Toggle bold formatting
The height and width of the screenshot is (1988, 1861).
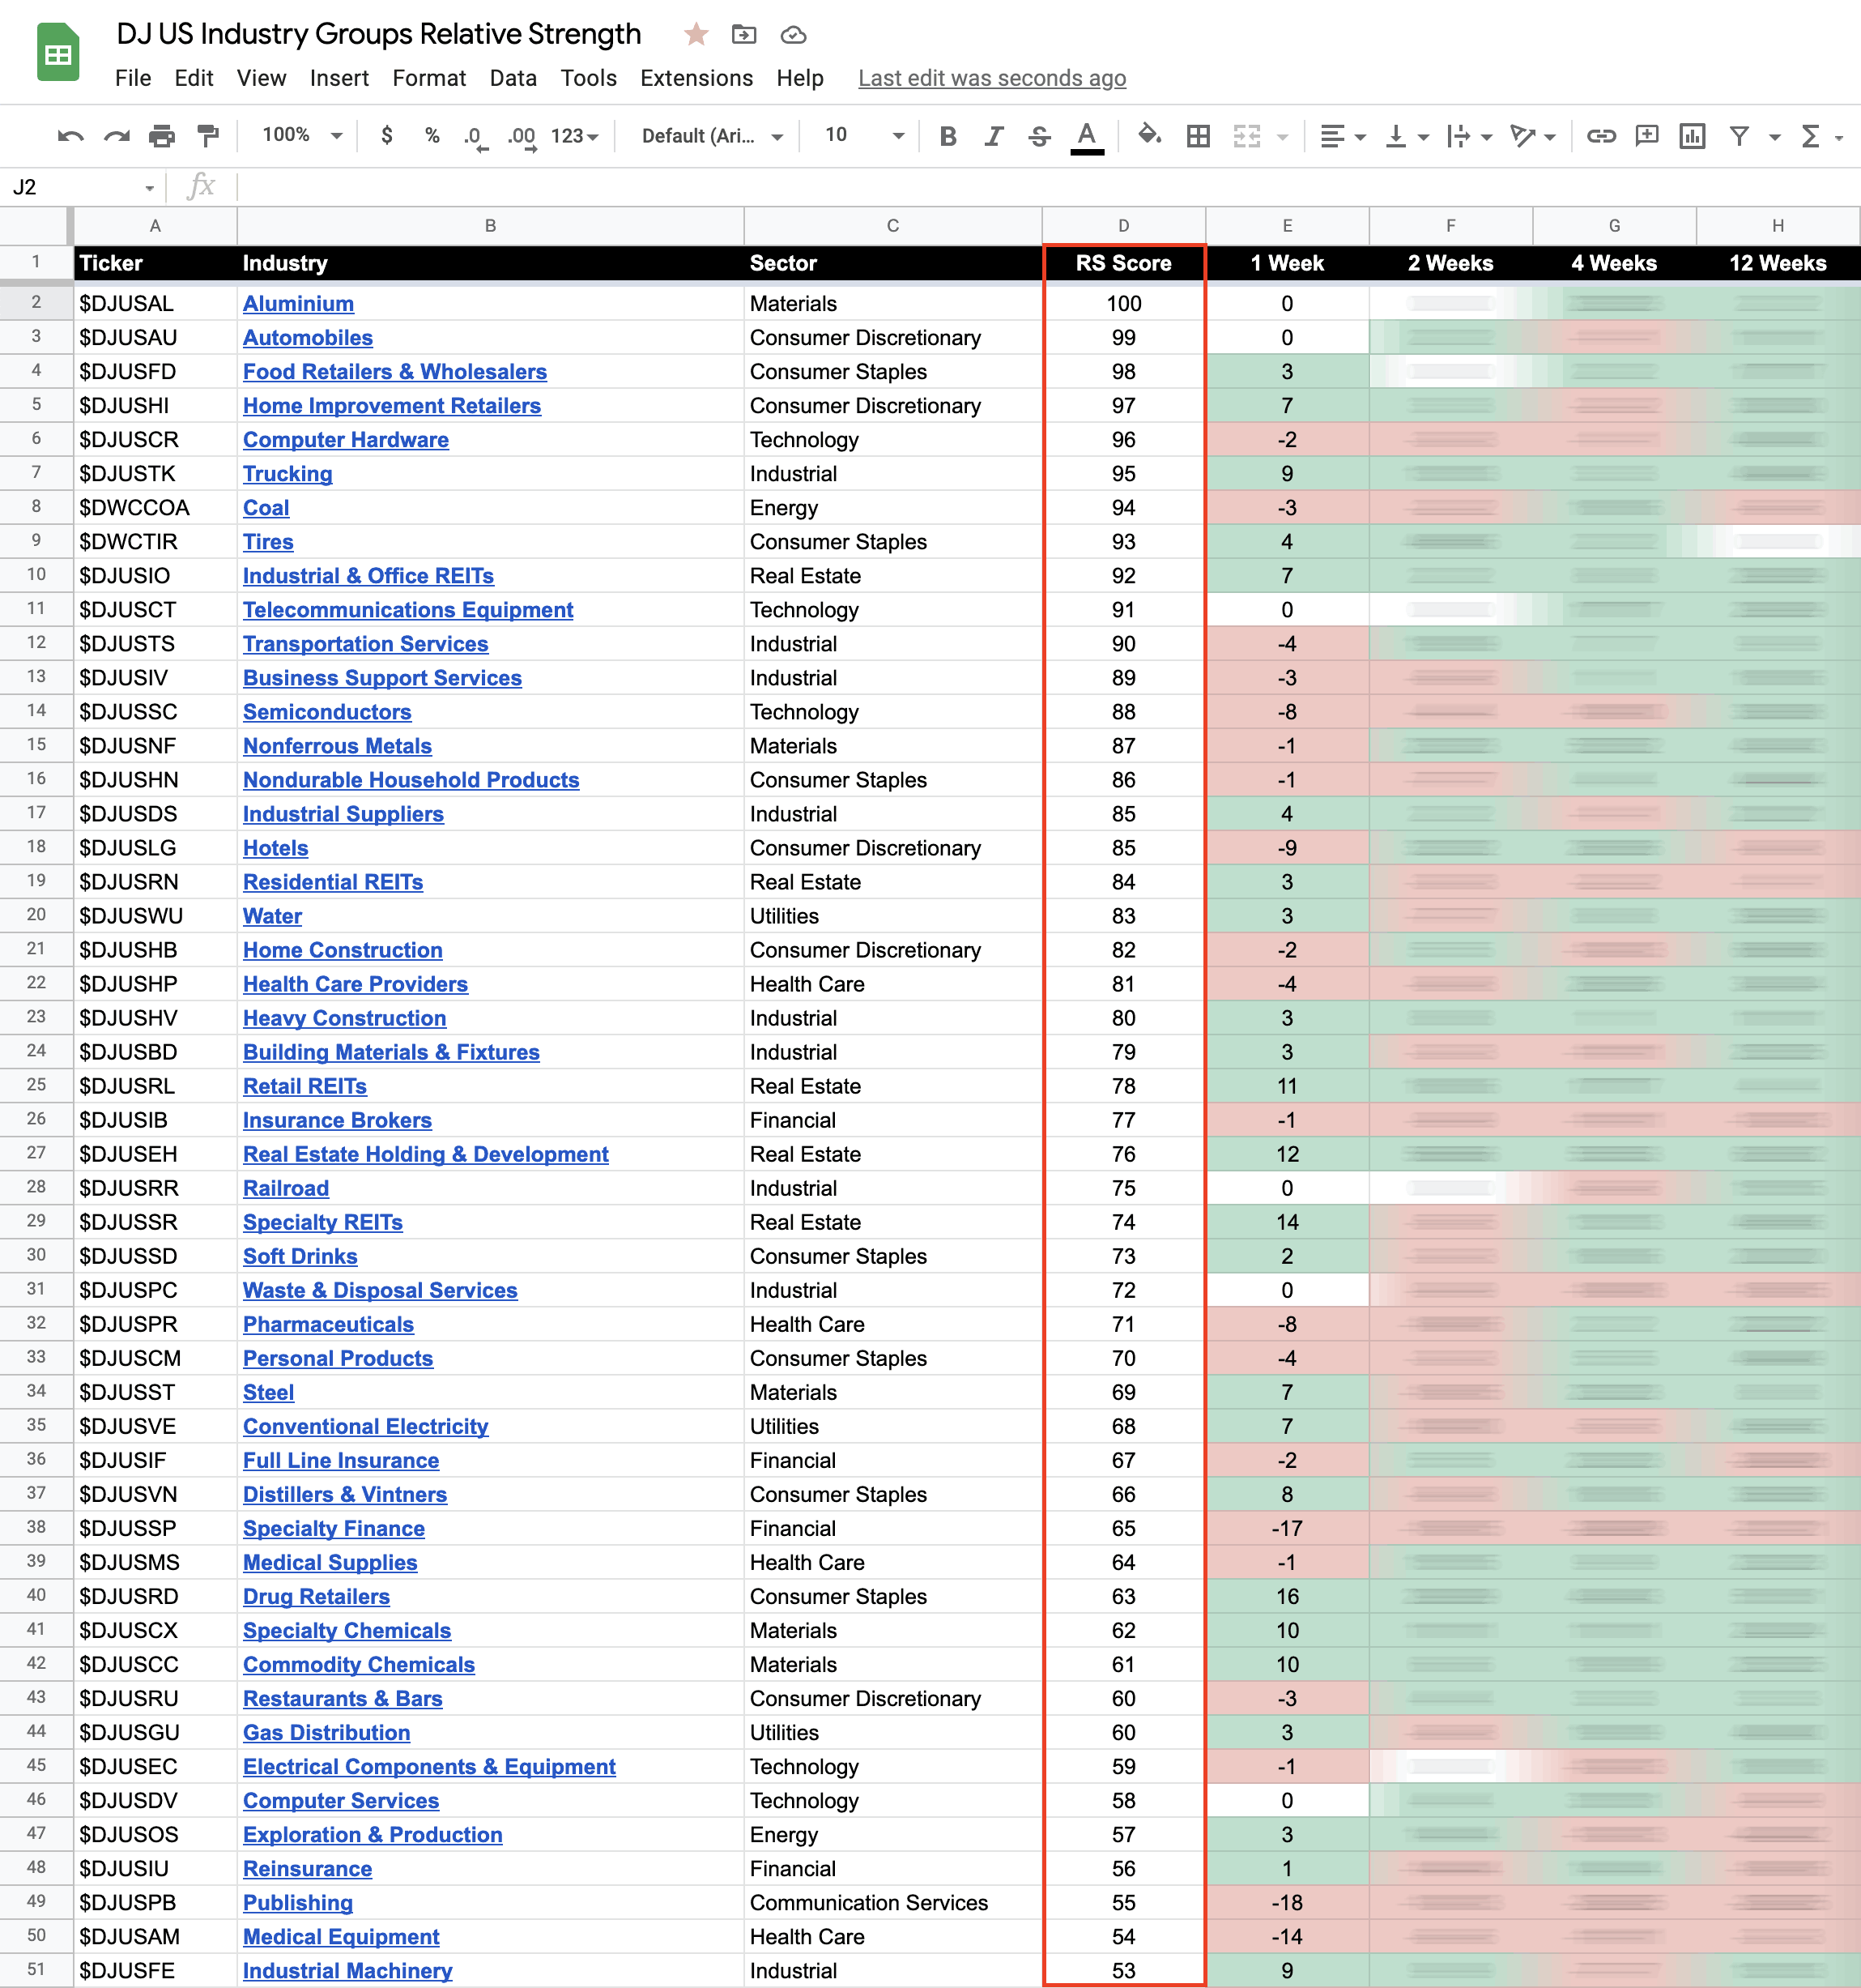click(948, 136)
